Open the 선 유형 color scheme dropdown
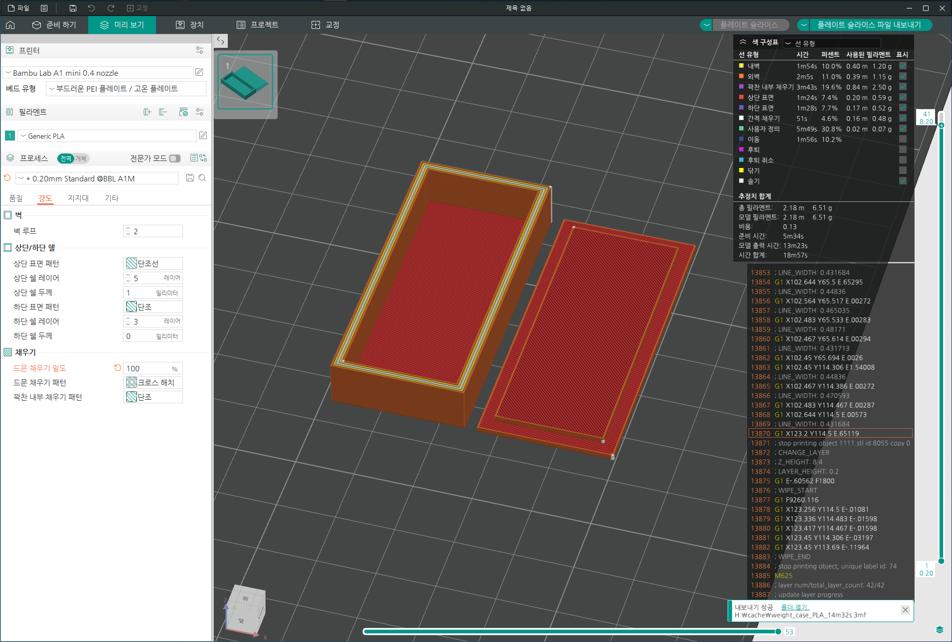This screenshot has width=952, height=642. tap(831, 43)
